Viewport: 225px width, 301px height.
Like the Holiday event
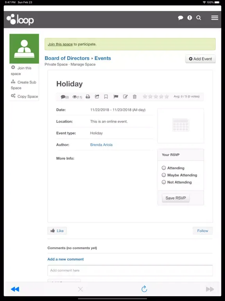[x=57, y=231]
